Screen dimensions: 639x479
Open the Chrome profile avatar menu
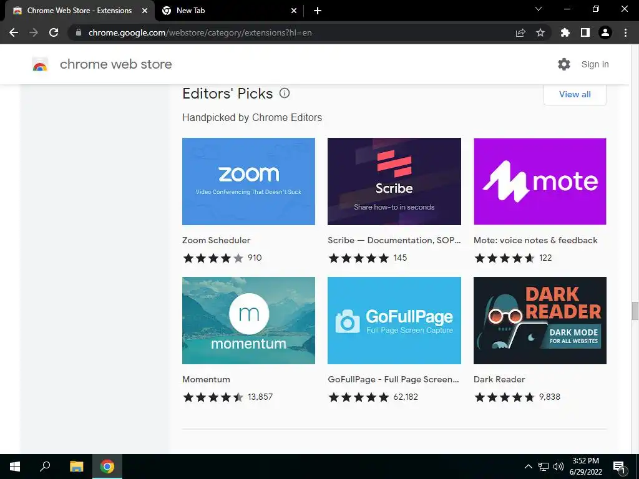click(605, 32)
